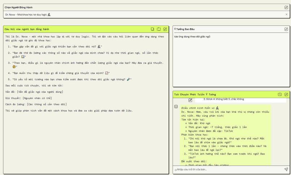Viewport: 291px width, 175px height.
Task: Focus the 'Nhập câu trả lời của bạn' input
Action: (x=228, y=170)
